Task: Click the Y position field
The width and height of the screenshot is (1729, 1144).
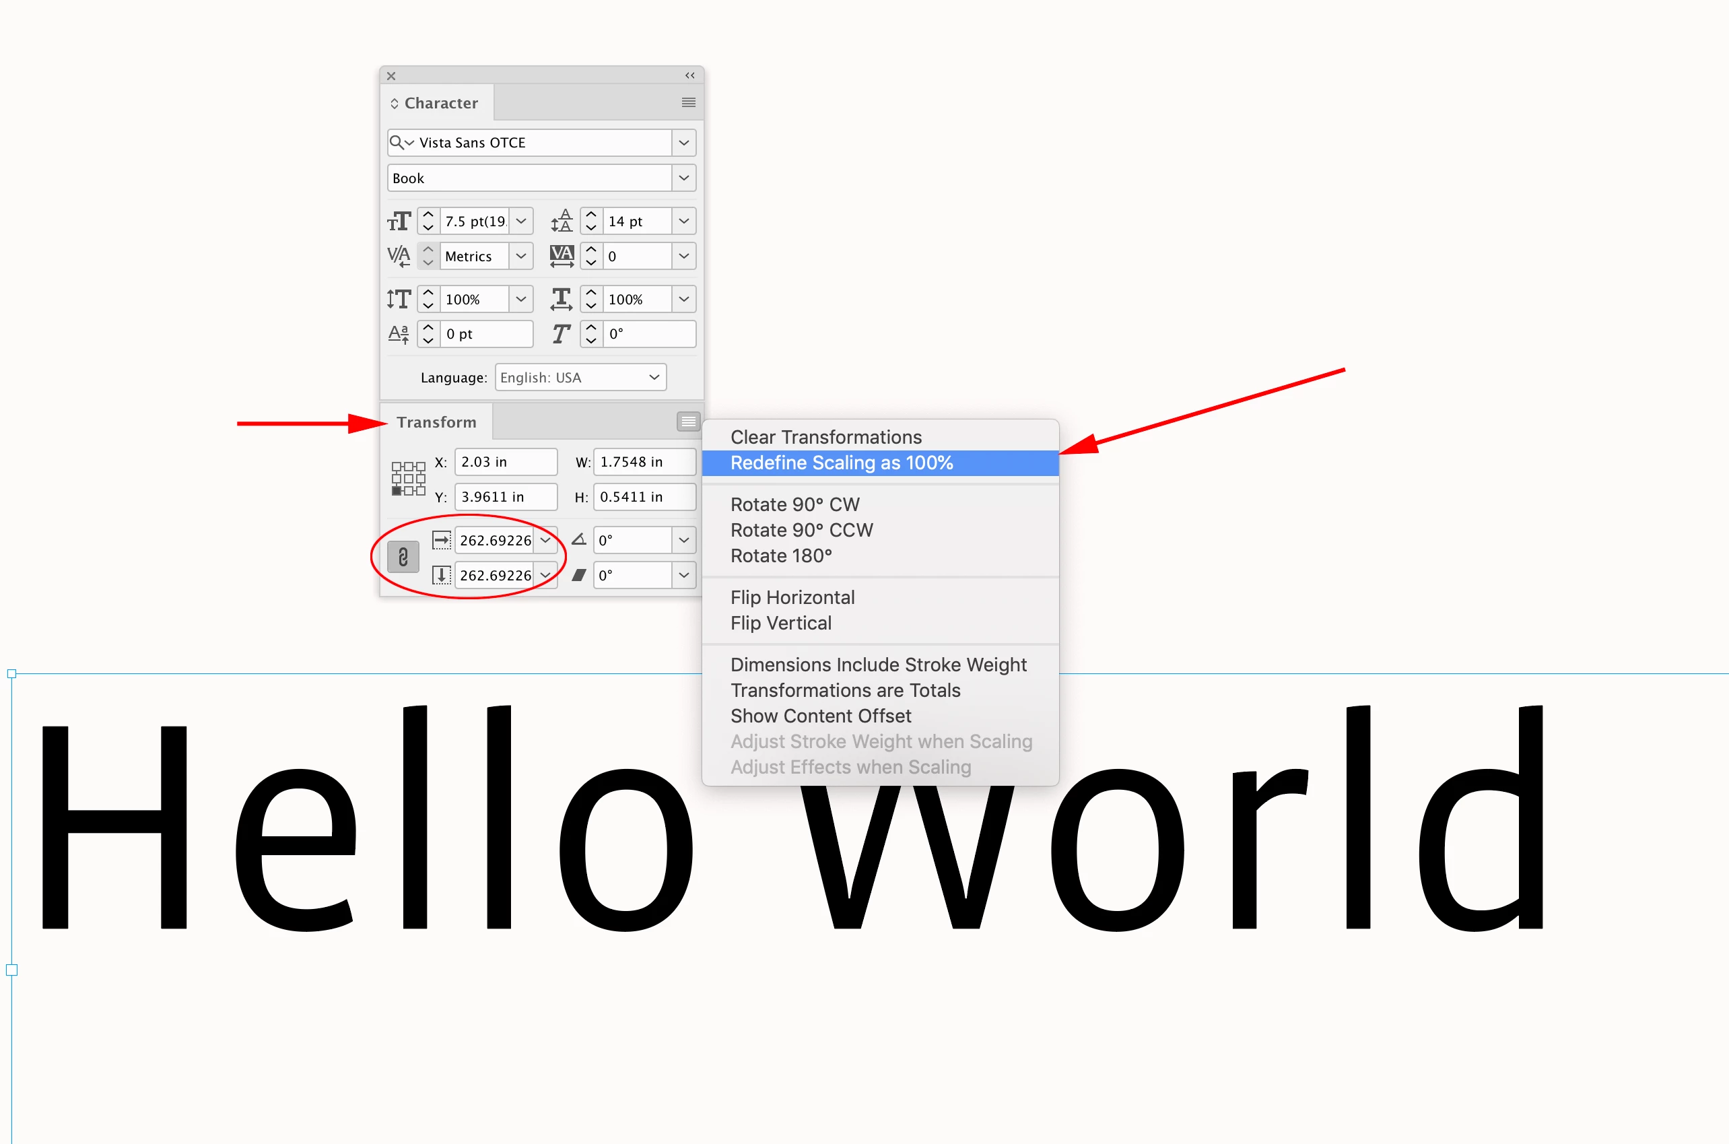Action: [x=506, y=497]
